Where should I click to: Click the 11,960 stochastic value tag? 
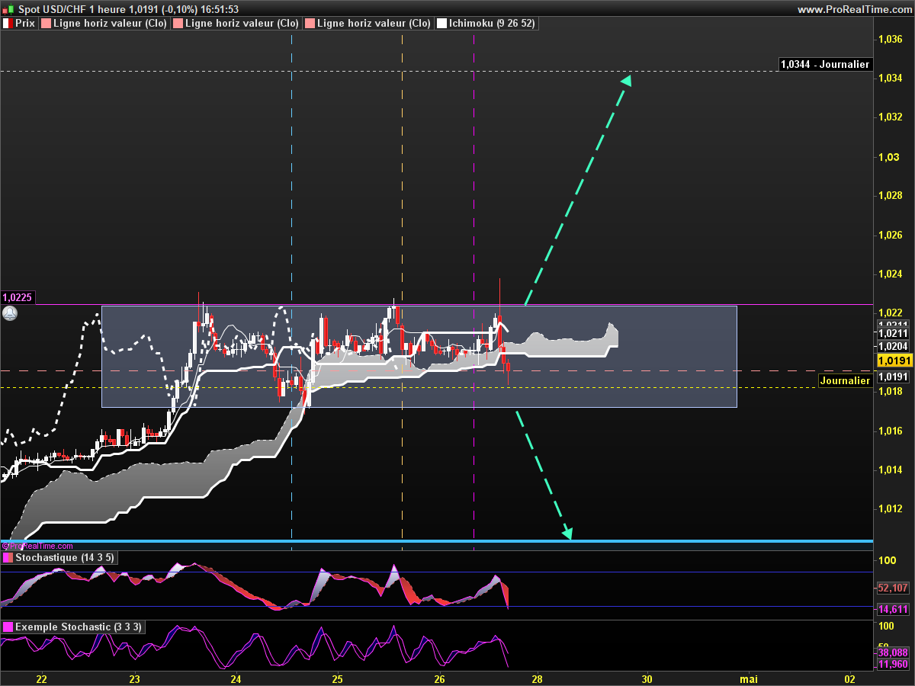tap(893, 664)
